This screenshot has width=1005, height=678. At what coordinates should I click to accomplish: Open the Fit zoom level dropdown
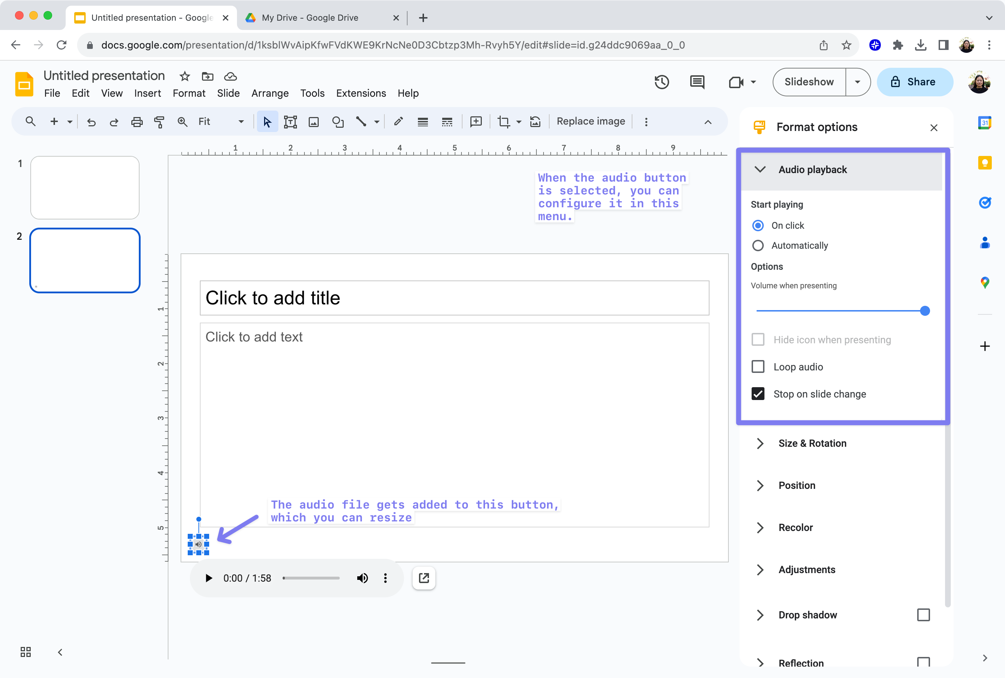coord(221,122)
